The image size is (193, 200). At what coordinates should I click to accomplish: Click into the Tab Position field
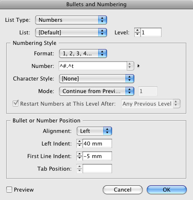coord(97,169)
